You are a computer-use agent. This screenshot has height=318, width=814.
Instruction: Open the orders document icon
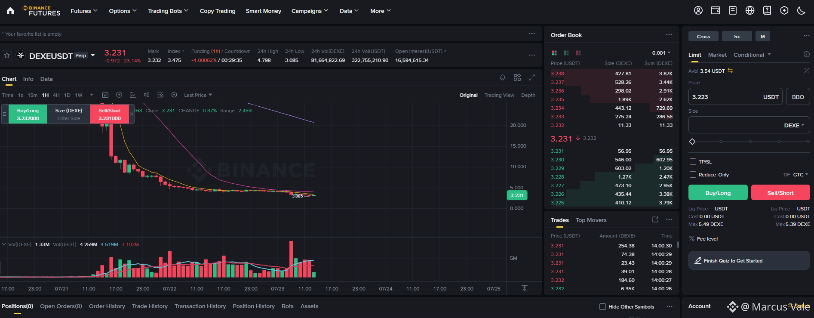733,11
